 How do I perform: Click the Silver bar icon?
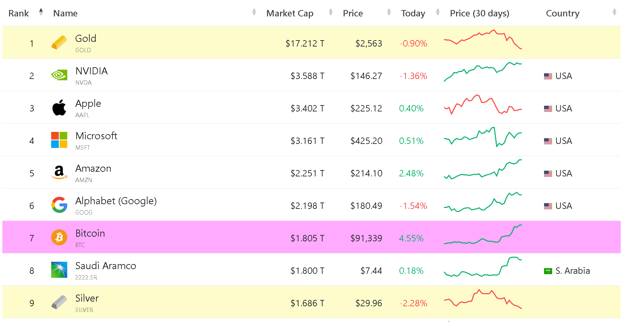[x=59, y=302]
